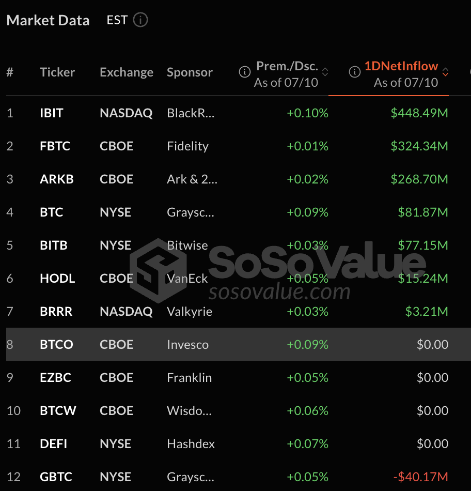Click the info icon next to 1DNetInflow
The height and width of the screenshot is (491, 471).
click(x=355, y=72)
